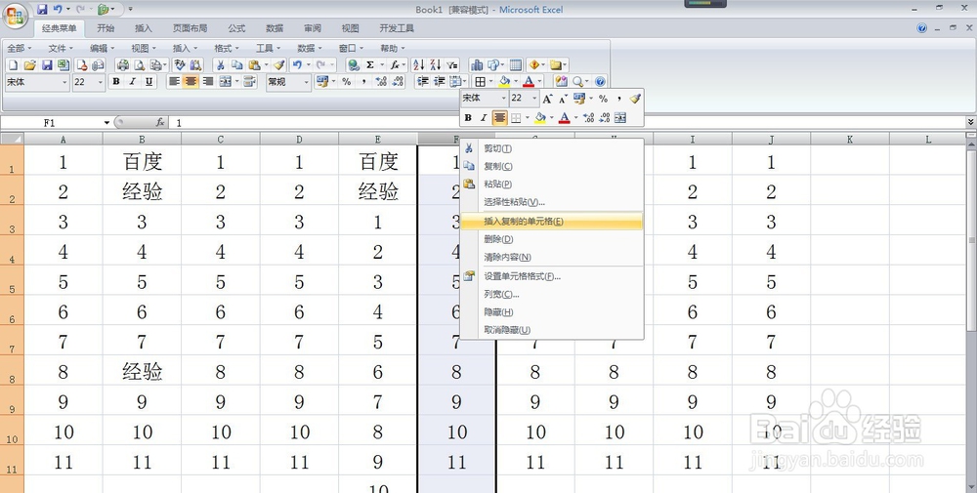Click the Print icon in the classic toolbar
Viewport: 977px width, 493px height.
coord(123,64)
